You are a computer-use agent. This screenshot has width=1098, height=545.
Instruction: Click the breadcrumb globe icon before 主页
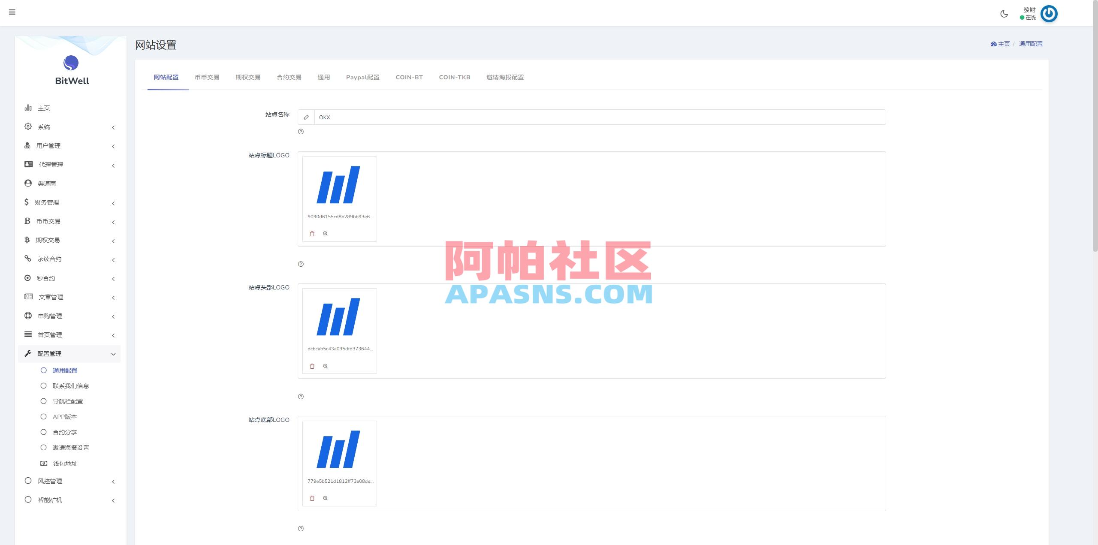(x=993, y=43)
